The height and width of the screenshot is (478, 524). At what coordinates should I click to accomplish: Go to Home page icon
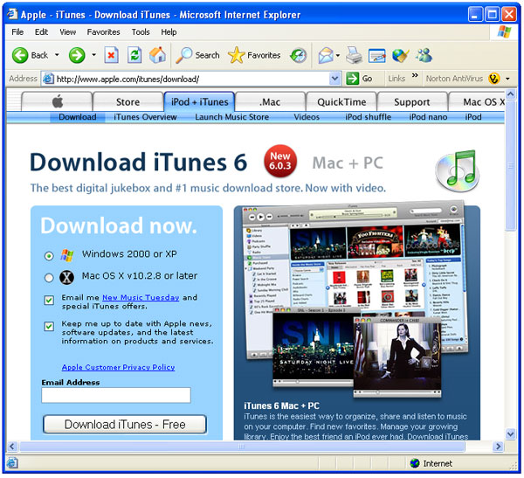[157, 55]
